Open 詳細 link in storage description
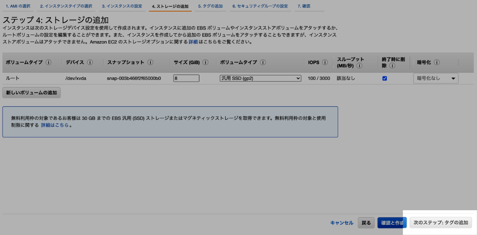 193,42
